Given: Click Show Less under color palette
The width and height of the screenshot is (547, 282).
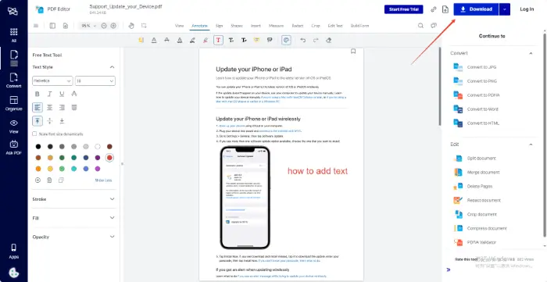Looking at the screenshot, I should pyautogui.click(x=103, y=180).
